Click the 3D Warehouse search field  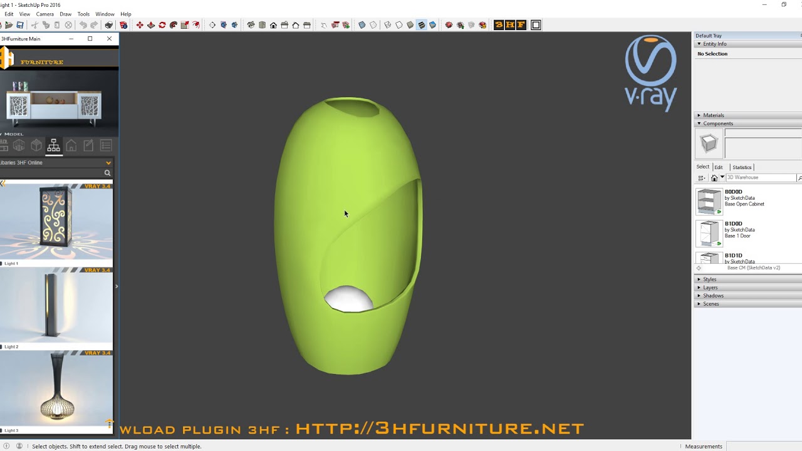tap(761, 178)
